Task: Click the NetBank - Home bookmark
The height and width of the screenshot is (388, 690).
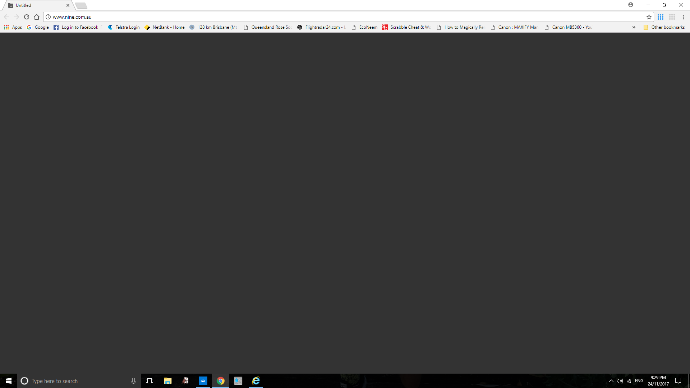Action: [x=165, y=27]
